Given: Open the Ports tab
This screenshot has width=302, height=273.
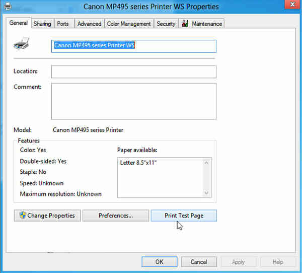Looking at the screenshot, I should (x=63, y=24).
